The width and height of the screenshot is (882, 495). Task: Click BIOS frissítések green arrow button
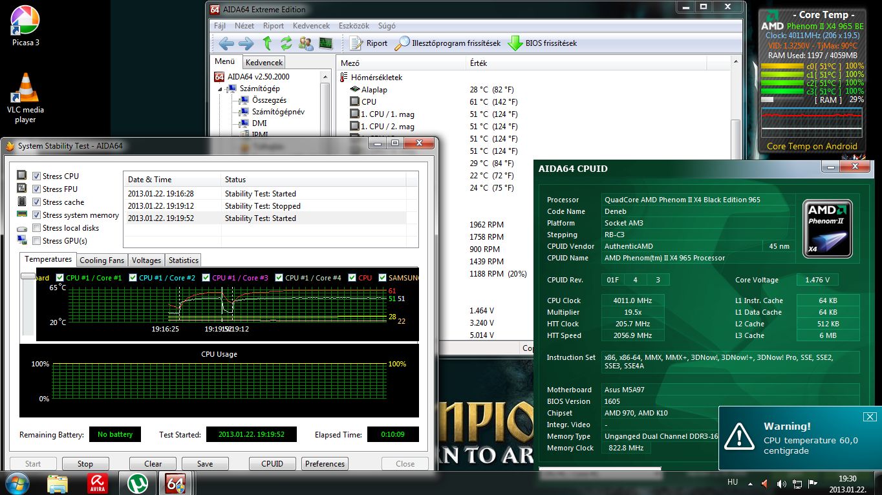pyautogui.click(x=543, y=43)
